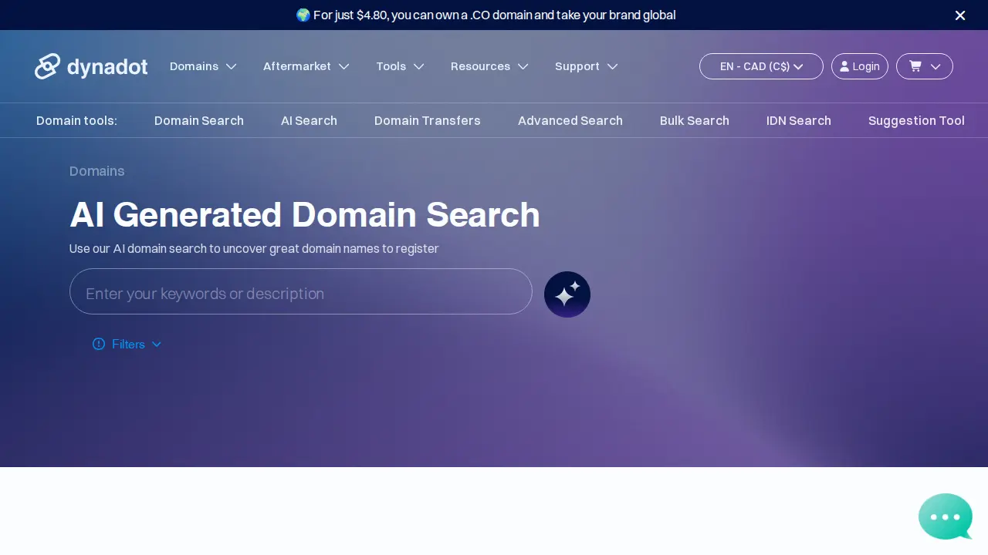Focus the keywords or description field

(x=301, y=291)
